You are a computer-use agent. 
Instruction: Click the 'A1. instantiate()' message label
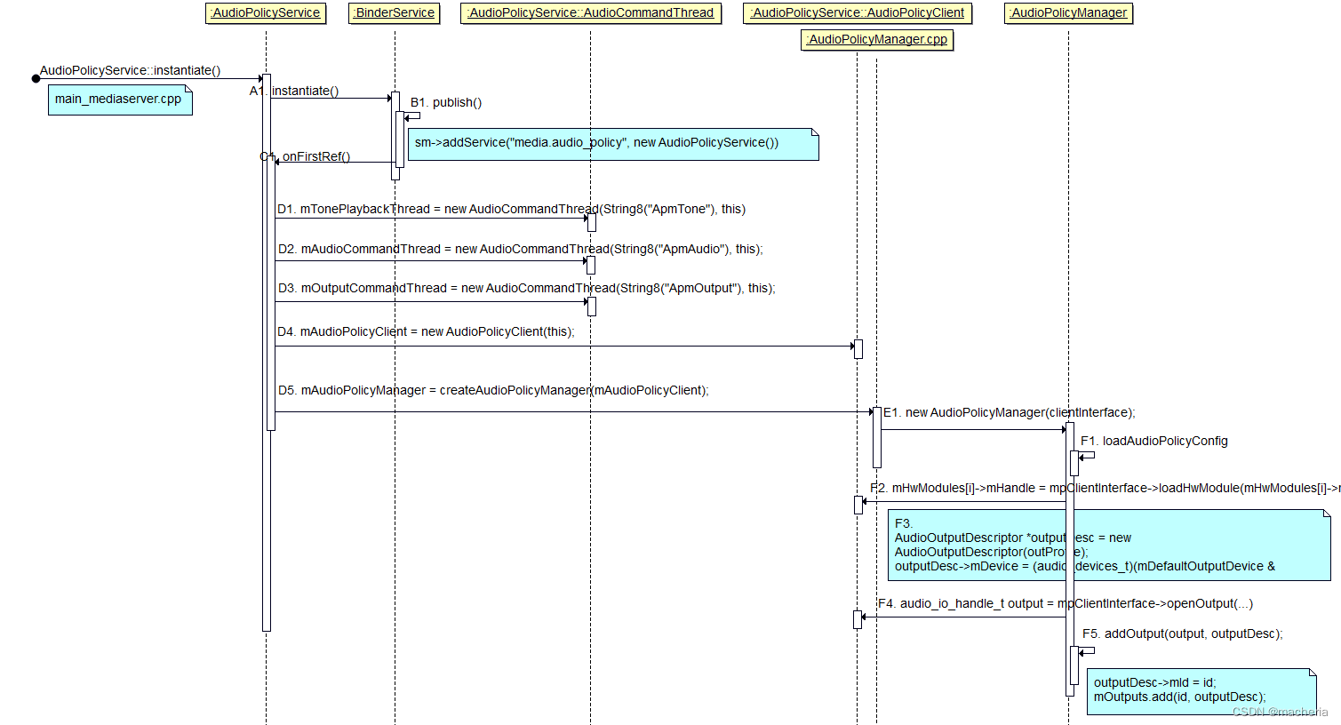point(294,91)
